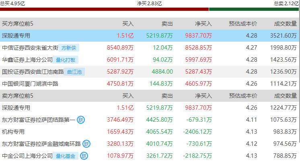This screenshot has height=161, width=300.
Task: Select 国投证券西安曲江池南路 seat name
Action: [33, 72]
